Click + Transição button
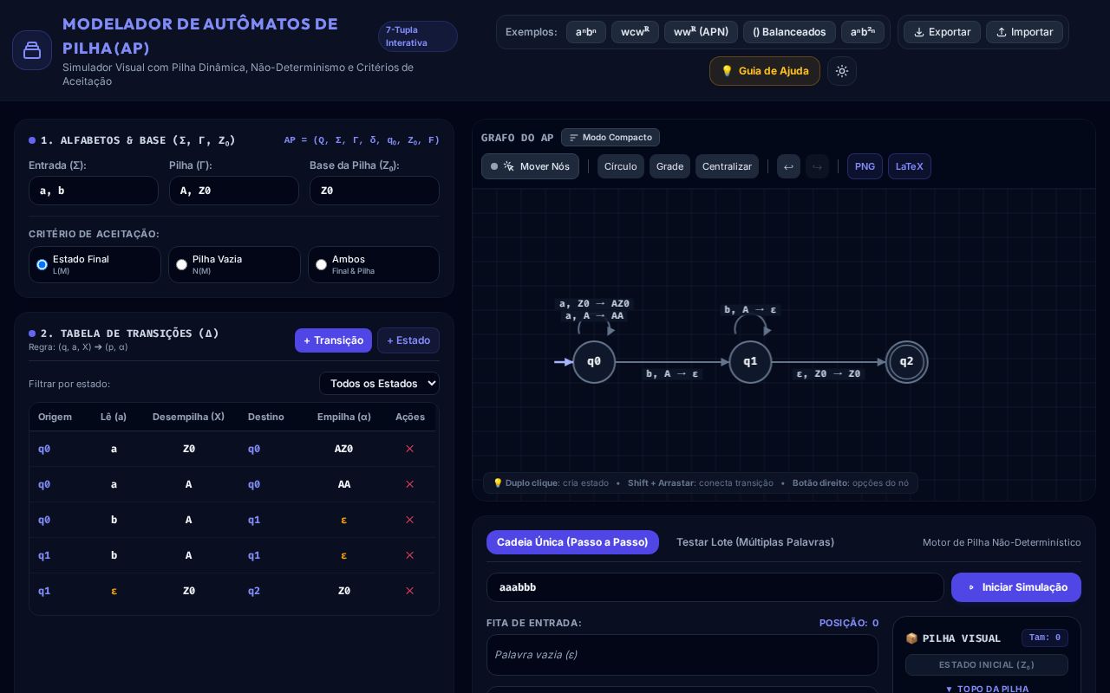1110x693 pixels. tap(333, 340)
